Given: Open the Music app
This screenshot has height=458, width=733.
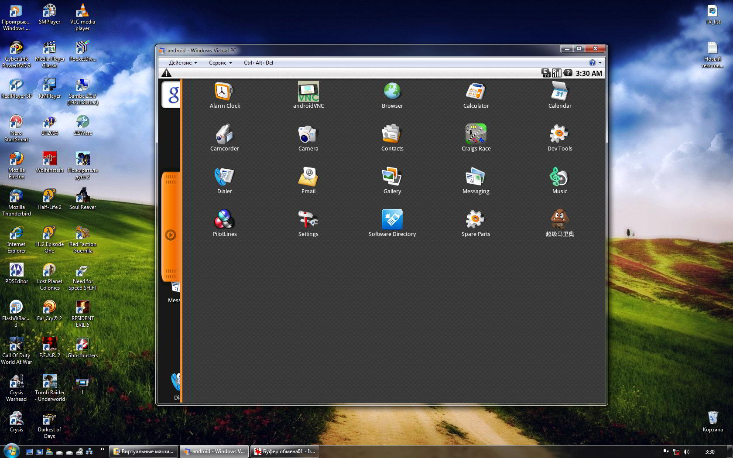Looking at the screenshot, I should [560, 181].
